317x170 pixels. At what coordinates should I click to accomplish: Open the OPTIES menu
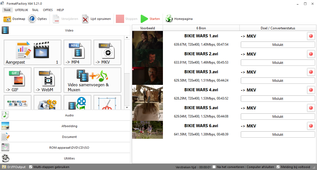[48, 10]
